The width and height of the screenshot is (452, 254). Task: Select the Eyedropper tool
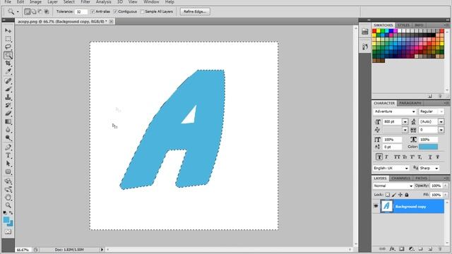tap(8, 71)
